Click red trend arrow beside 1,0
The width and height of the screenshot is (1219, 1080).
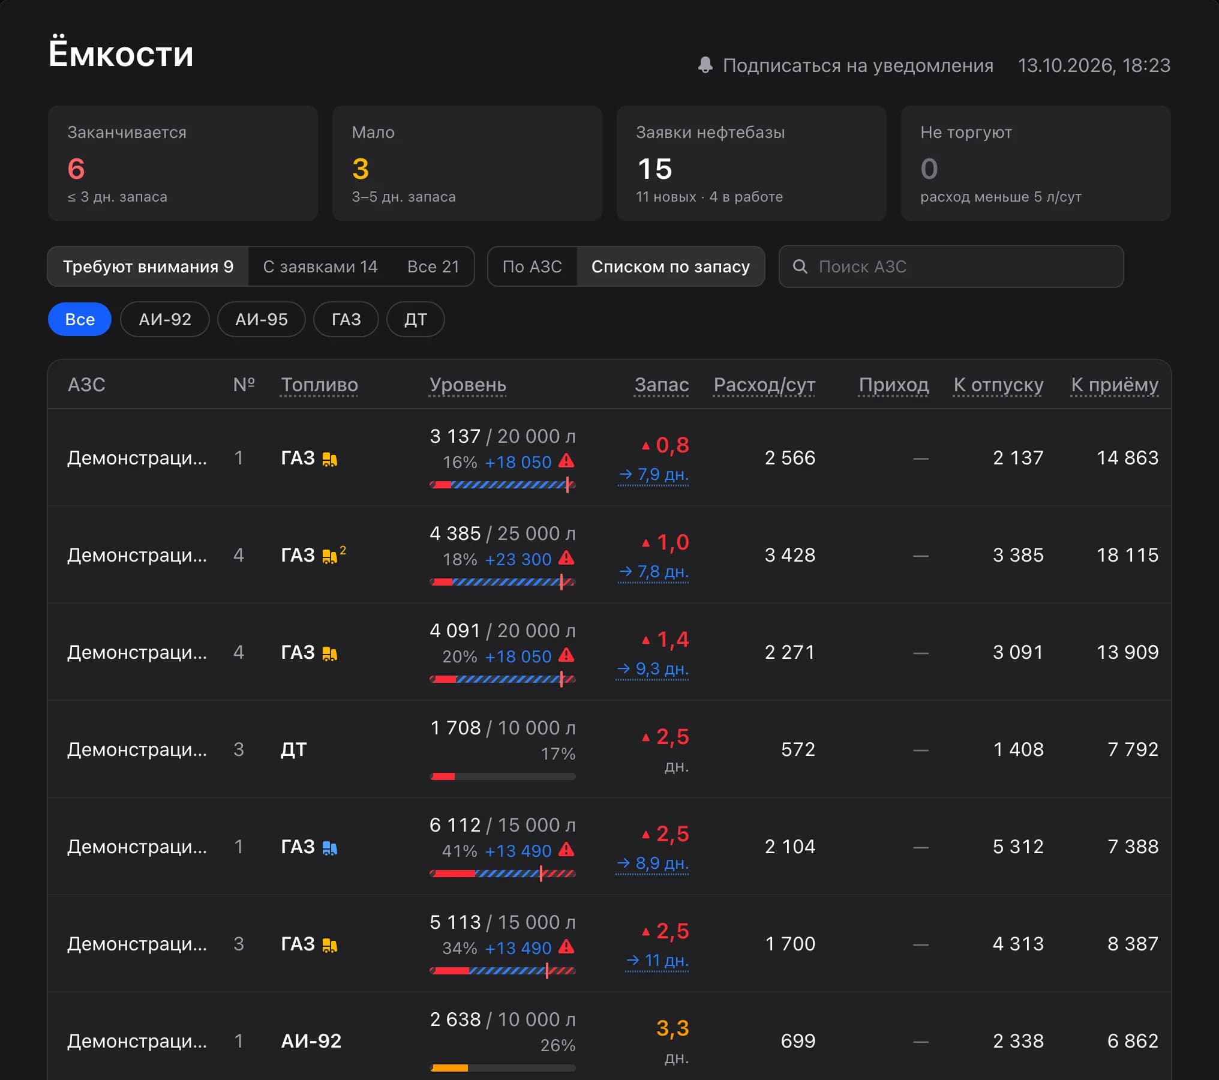point(646,543)
